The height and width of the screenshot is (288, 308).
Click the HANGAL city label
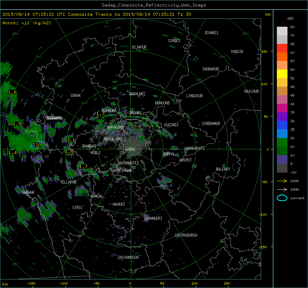click(97, 196)
